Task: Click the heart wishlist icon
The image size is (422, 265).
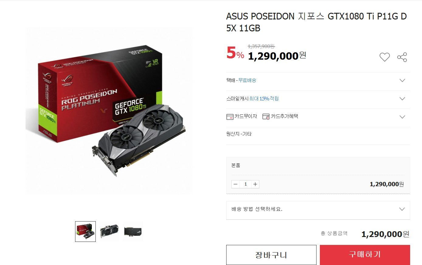Action: point(384,57)
